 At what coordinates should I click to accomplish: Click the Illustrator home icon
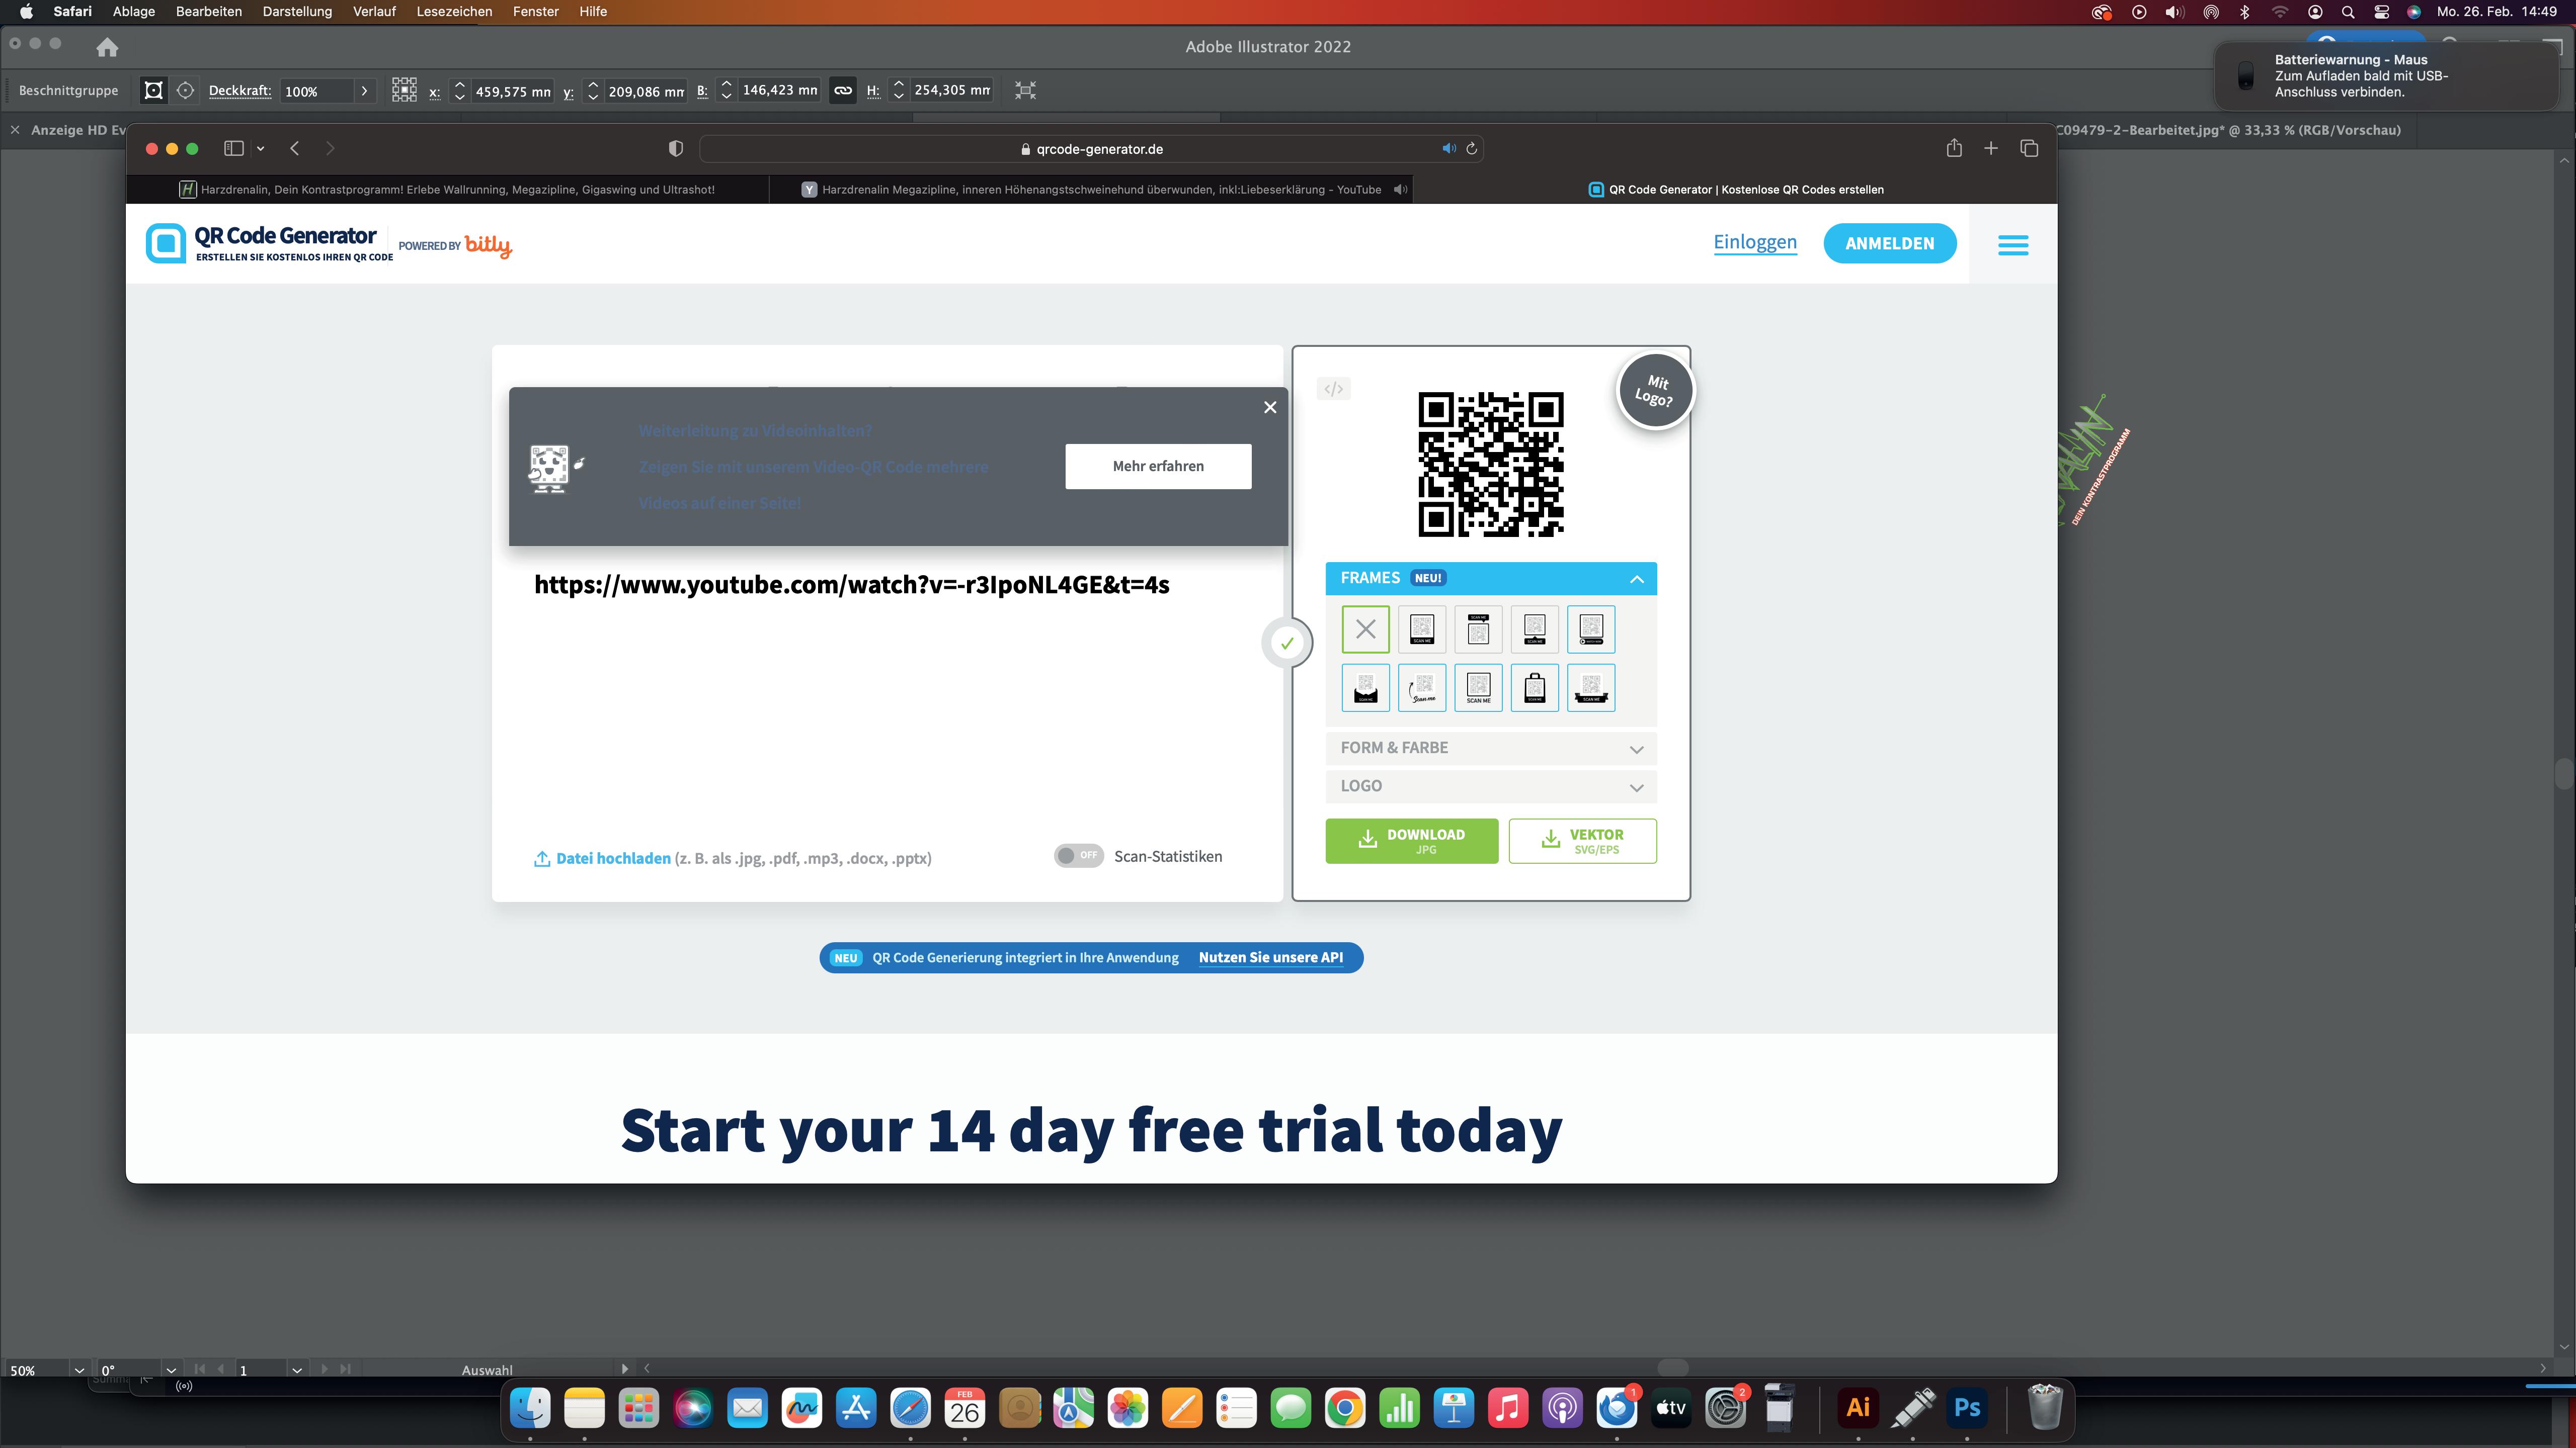point(107,47)
